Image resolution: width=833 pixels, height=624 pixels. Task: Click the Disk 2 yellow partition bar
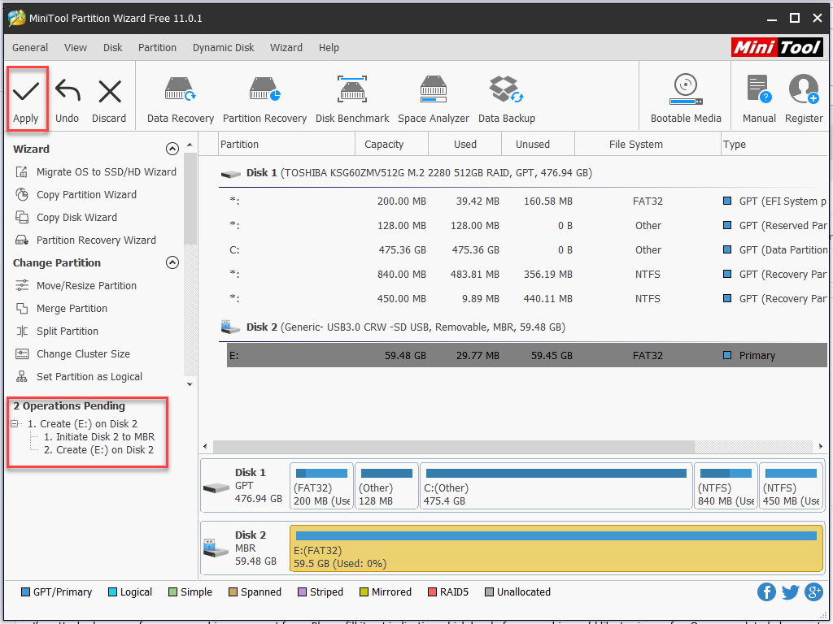click(556, 549)
